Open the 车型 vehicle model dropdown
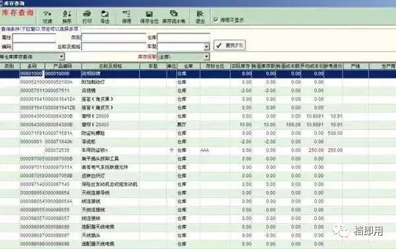396x249 pixels. point(207,47)
